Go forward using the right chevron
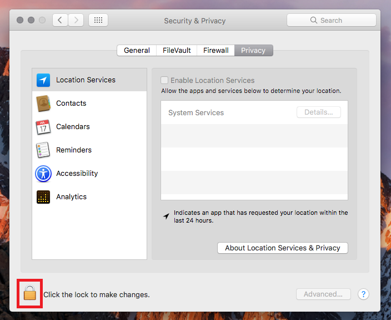 [76, 21]
